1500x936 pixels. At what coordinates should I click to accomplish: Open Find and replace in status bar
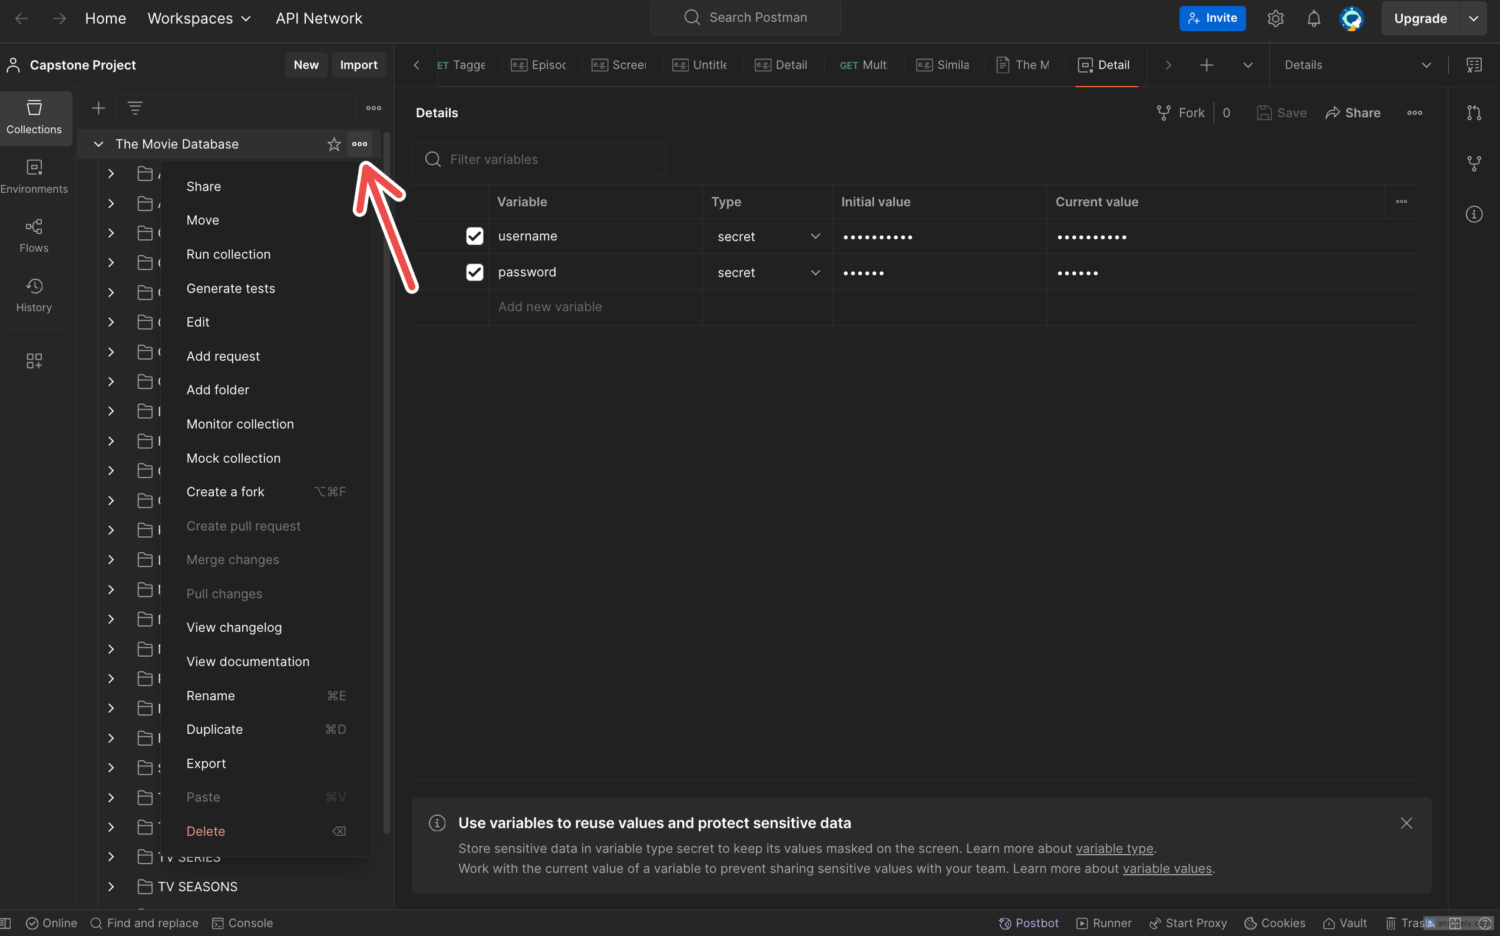pyautogui.click(x=144, y=923)
